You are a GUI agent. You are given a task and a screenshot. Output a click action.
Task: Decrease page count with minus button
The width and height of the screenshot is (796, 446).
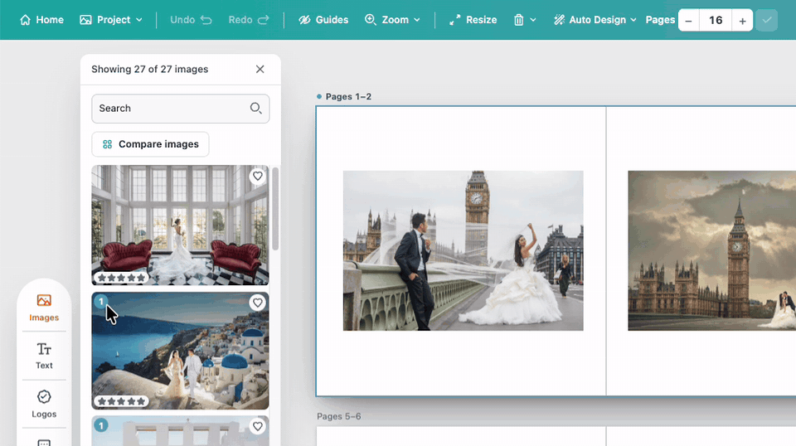(688, 20)
